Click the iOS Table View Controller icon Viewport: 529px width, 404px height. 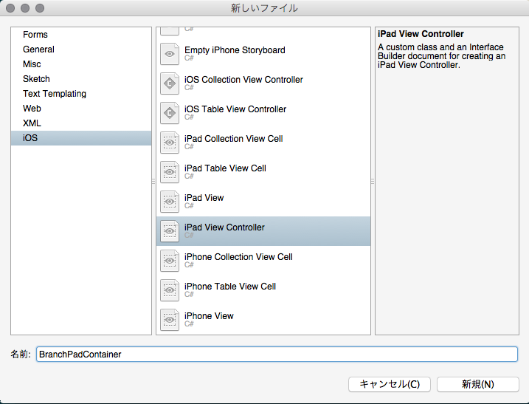pyautogui.click(x=170, y=113)
